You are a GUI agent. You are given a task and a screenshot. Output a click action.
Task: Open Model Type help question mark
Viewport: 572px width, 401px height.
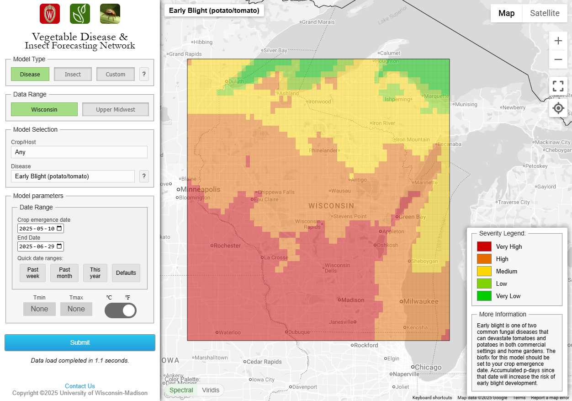[144, 74]
